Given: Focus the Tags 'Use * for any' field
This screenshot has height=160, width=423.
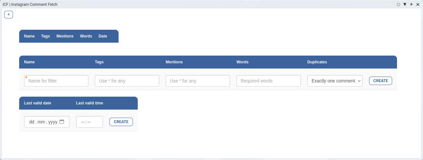Looking at the screenshot, I should coord(127,81).
